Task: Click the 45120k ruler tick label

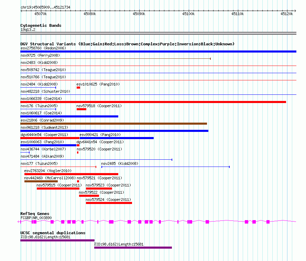Action: click(287, 14)
